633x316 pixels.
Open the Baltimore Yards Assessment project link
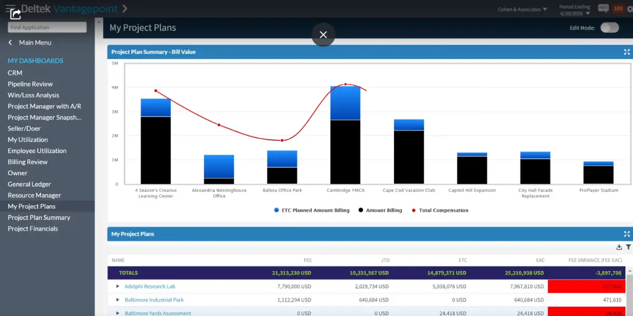158,313
